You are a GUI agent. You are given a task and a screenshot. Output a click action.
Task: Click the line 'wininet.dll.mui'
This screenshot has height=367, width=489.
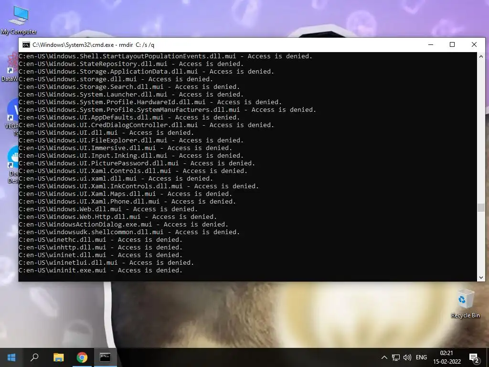click(x=100, y=255)
